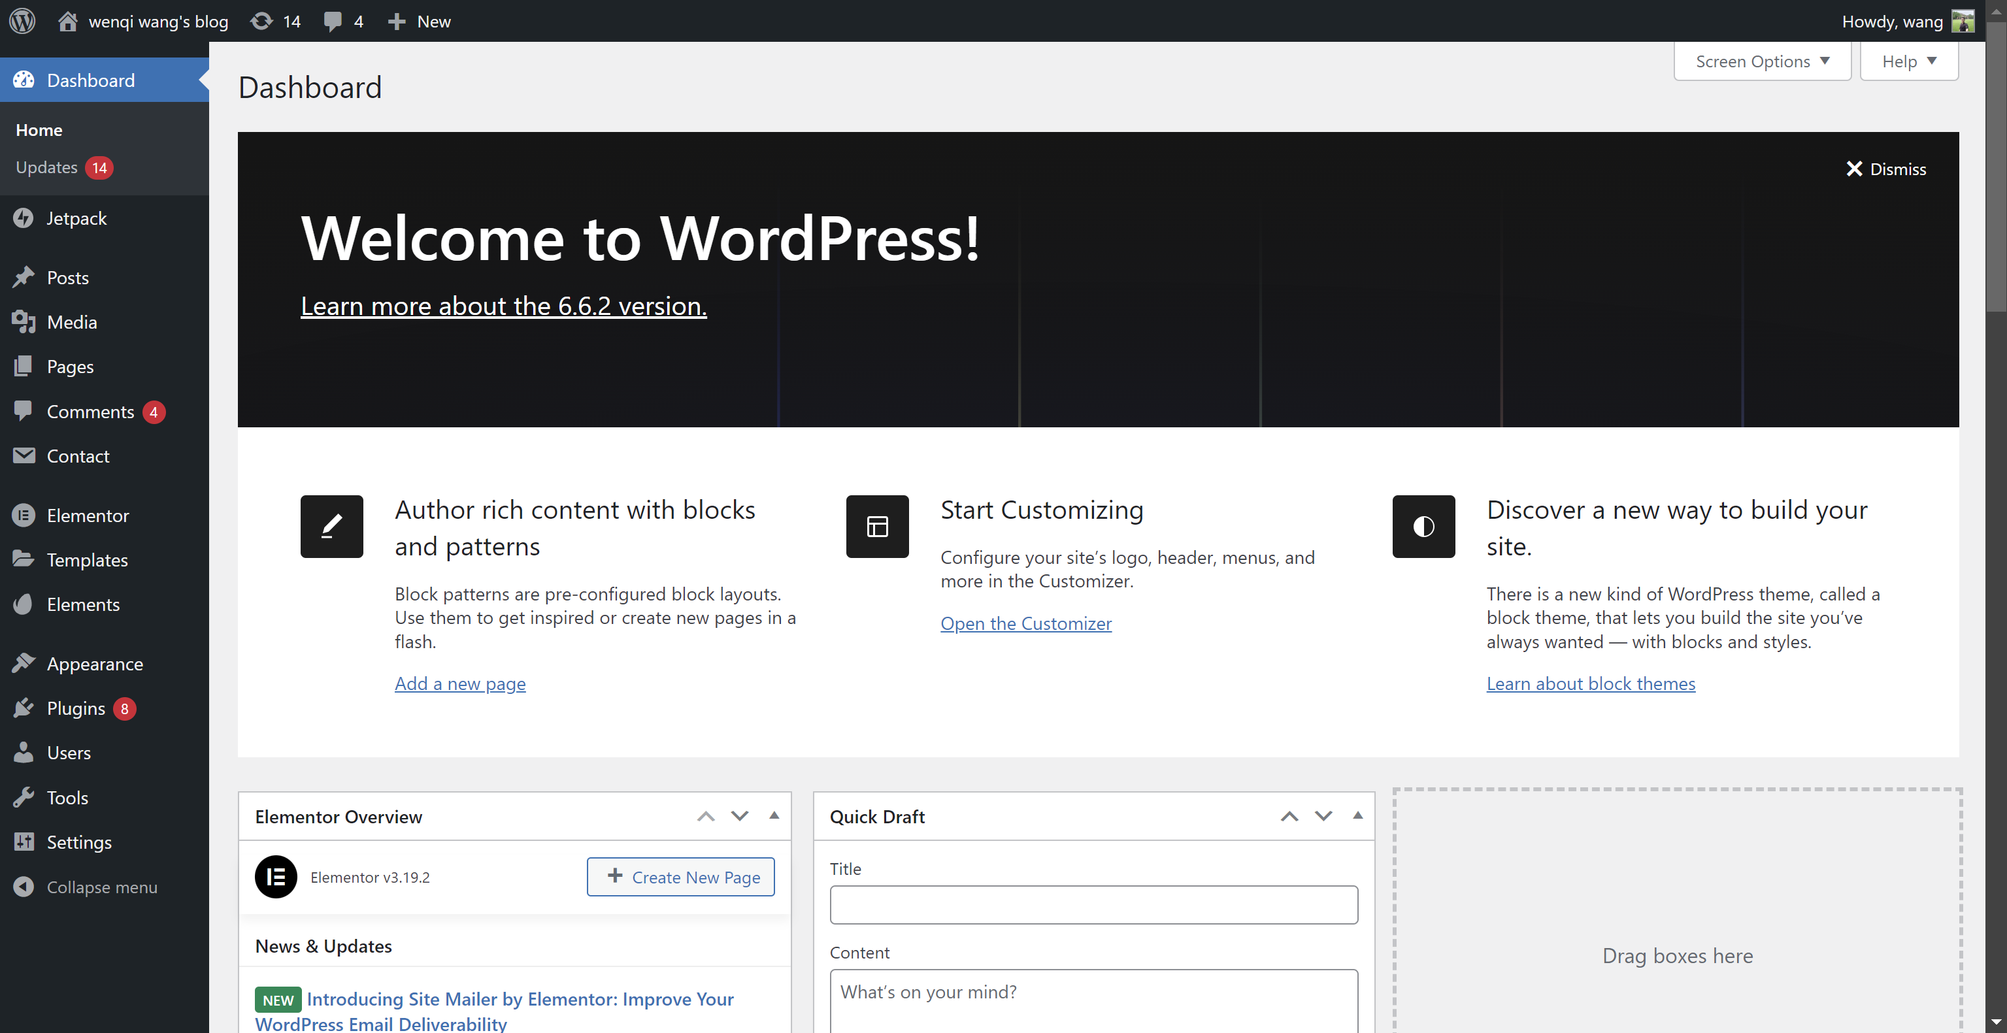Expand the Screen Options panel

coord(1763,61)
